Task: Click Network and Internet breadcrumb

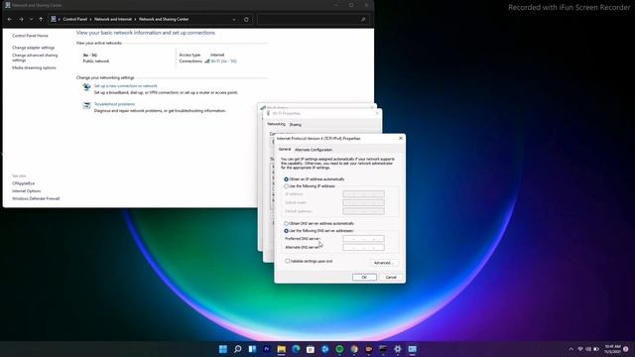Action: pyautogui.click(x=113, y=20)
